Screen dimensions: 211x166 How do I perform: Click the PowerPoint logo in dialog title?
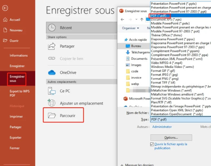coord(121,11)
